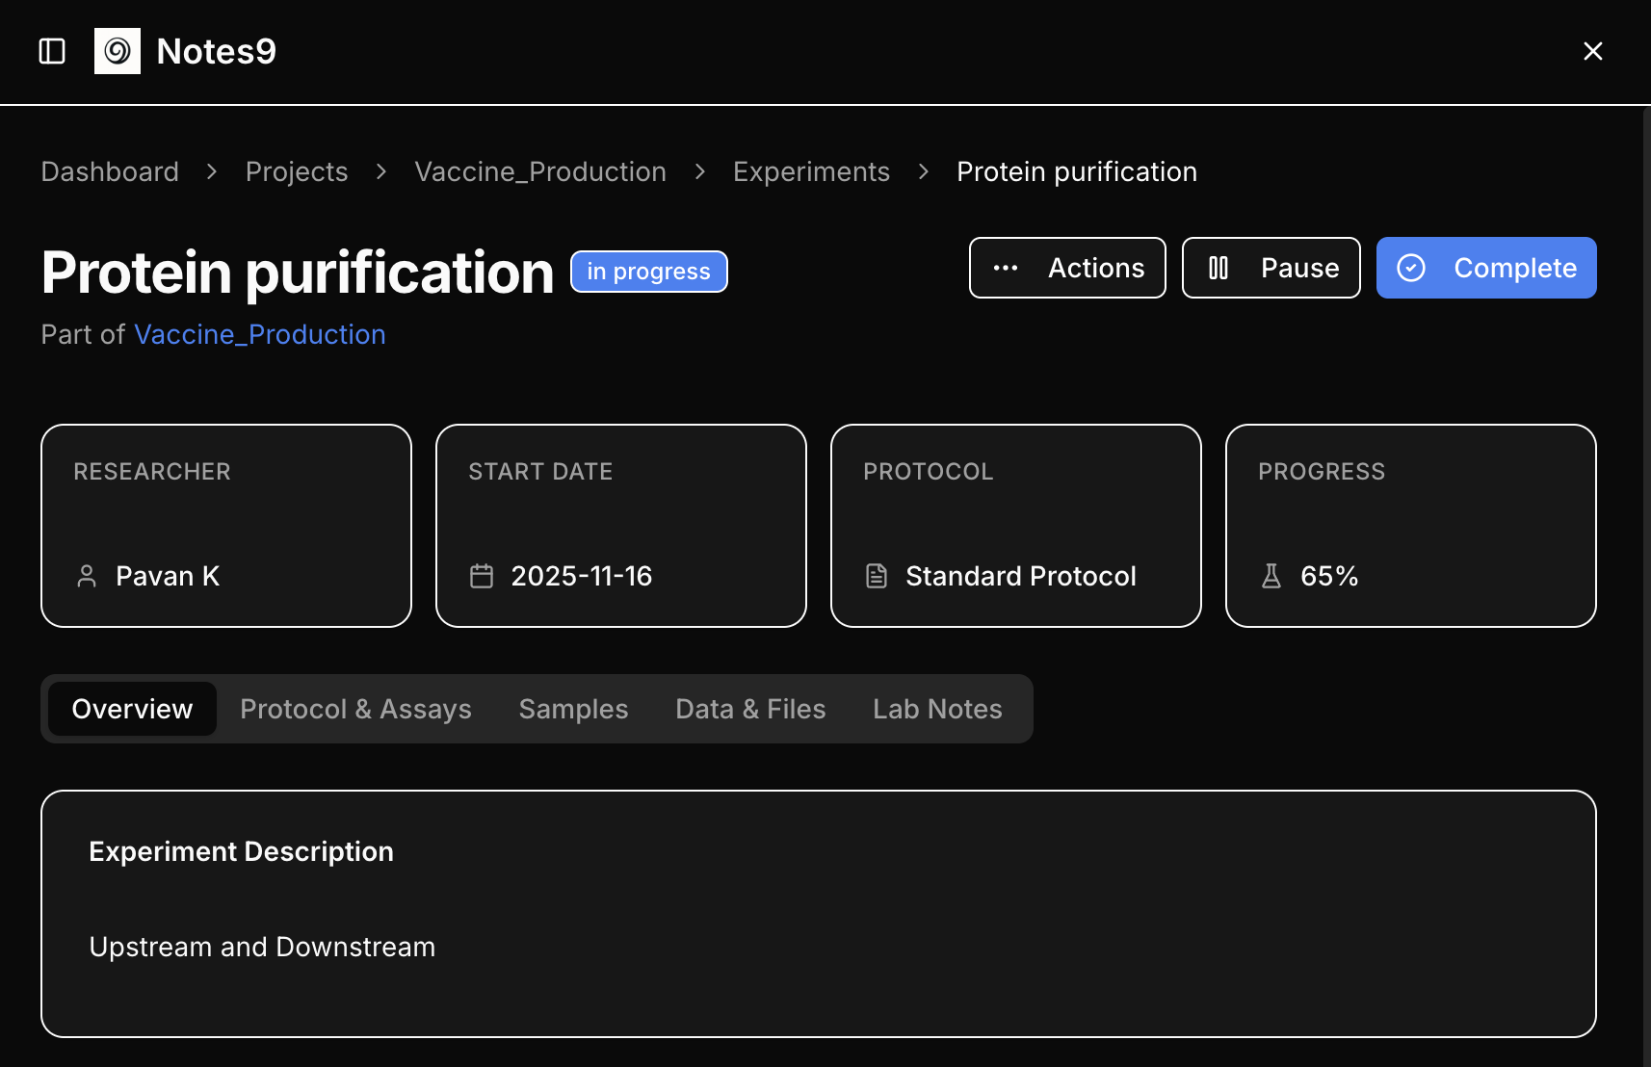Click the protocol document icon
This screenshot has width=1651, height=1067.
pos(877,576)
